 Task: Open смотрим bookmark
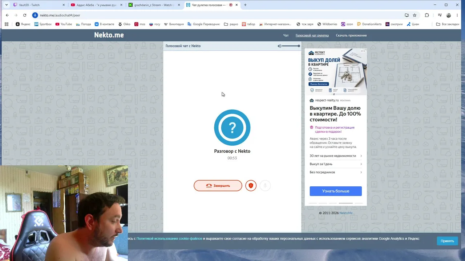(x=394, y=24)
